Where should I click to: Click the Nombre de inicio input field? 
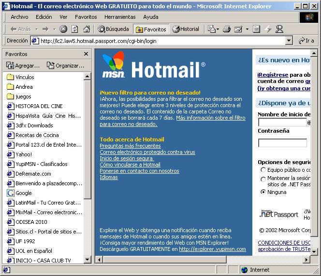pyautogui.click(x=282, y=123)
